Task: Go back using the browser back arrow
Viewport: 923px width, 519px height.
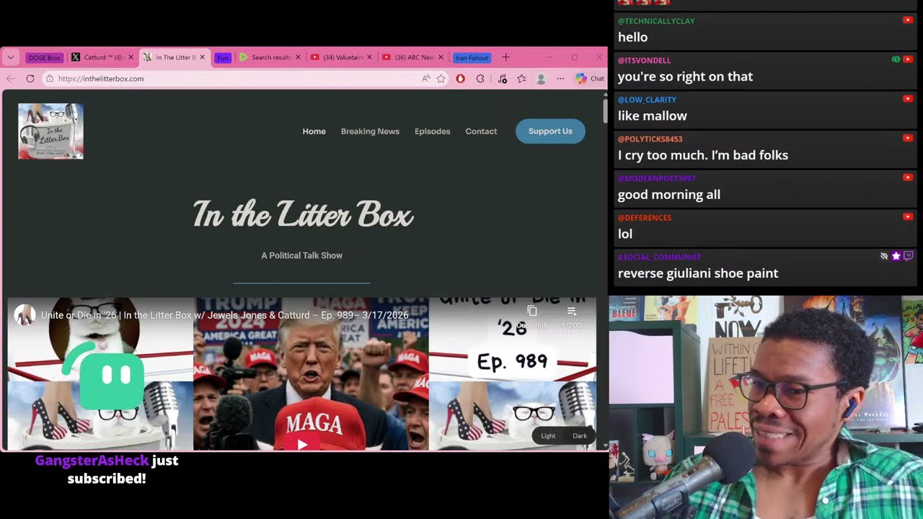Action: 11,79
